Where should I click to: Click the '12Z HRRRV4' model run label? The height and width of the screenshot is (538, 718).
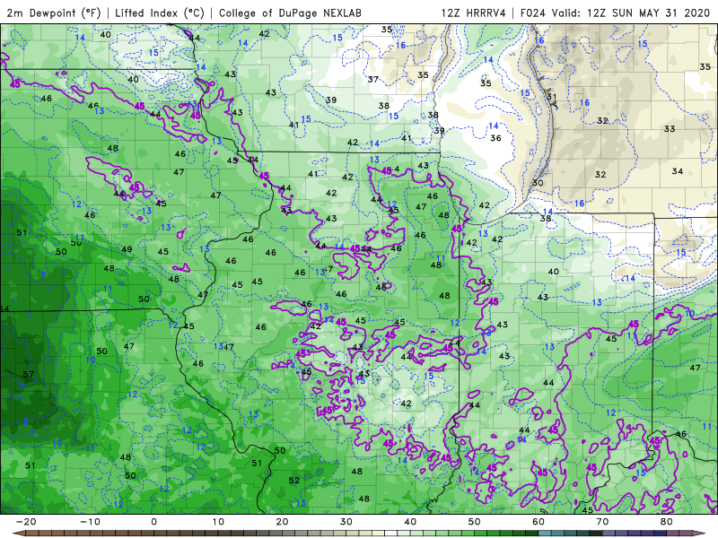[x=474, y=13]
